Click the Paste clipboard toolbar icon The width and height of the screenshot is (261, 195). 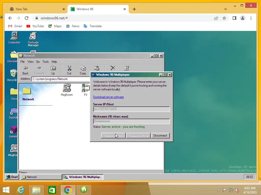pyautogui.click(x=97, y=68)
